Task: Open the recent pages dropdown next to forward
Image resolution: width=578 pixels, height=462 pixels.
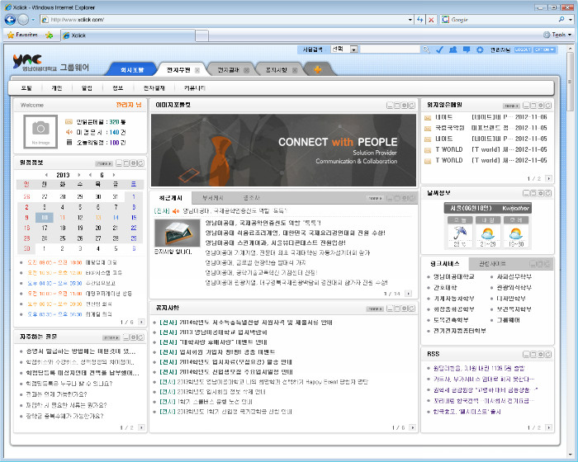Action: tap(33, 20)
